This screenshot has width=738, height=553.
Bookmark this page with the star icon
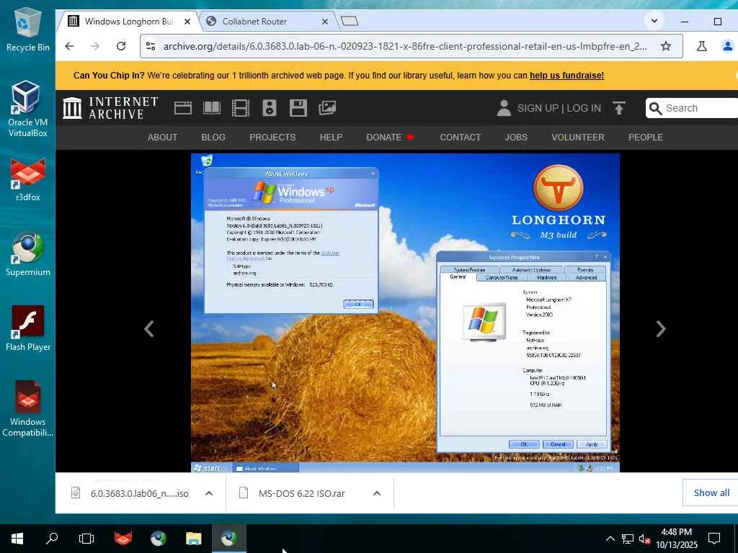tap(665, 46)
